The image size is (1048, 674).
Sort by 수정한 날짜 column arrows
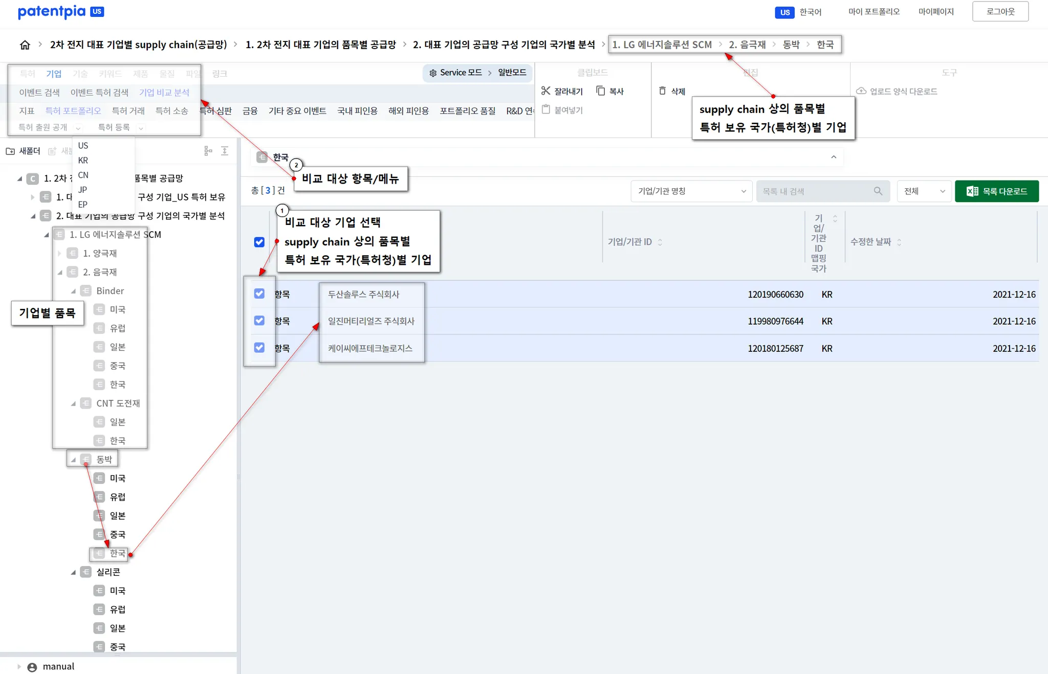(899, 242)
